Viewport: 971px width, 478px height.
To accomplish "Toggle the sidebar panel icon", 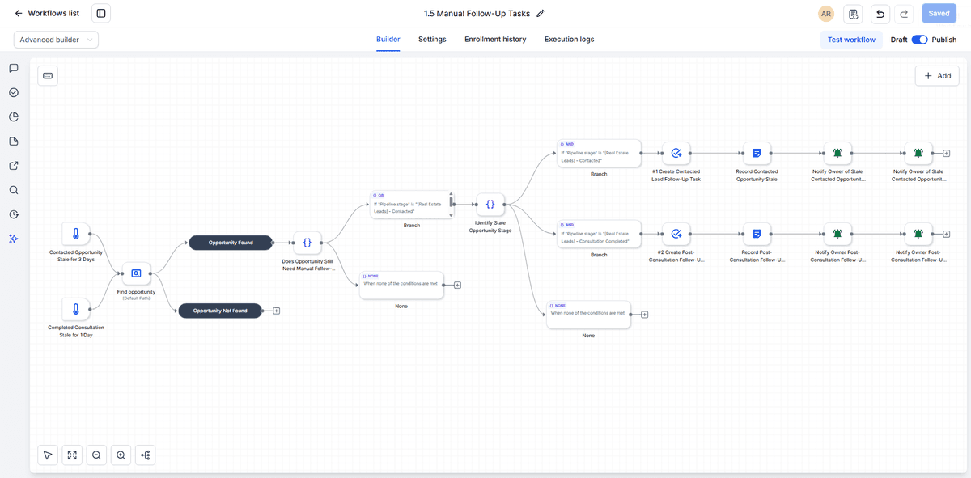I will click(x=100, y=13).
